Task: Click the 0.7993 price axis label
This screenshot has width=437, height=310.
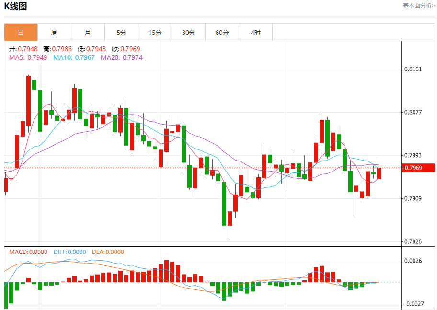Action: point(413,155)
